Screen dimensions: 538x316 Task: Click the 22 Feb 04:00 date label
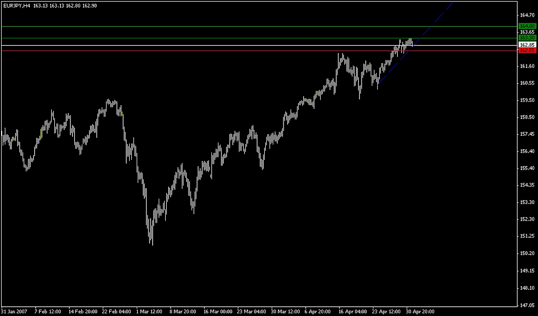pos(116,312)
